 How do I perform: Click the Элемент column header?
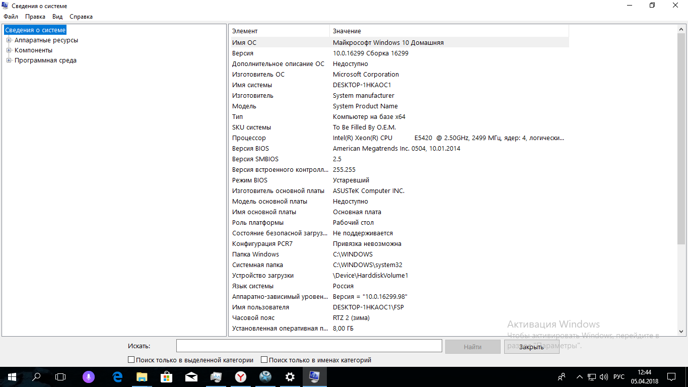coord(280,31)
